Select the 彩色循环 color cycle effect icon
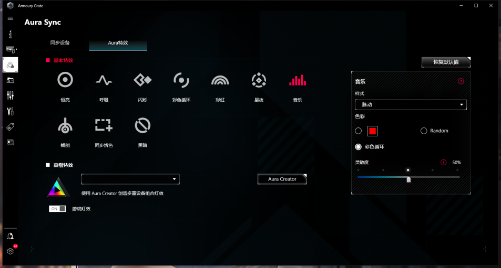 point(181,80)
